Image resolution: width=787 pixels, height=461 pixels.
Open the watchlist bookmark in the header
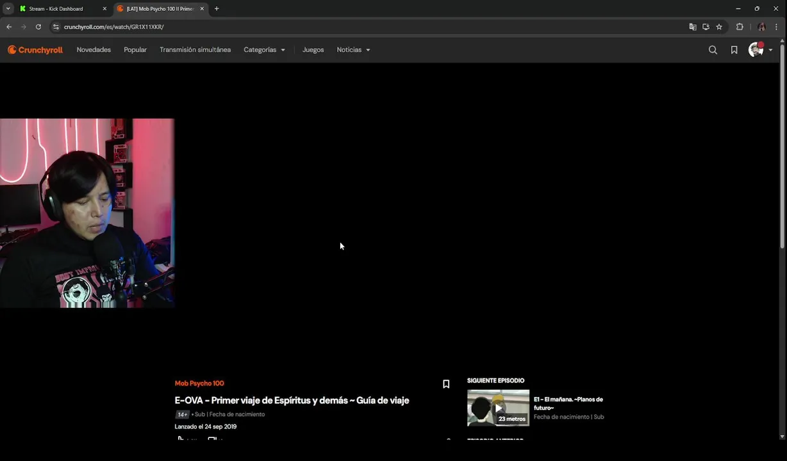734,50
